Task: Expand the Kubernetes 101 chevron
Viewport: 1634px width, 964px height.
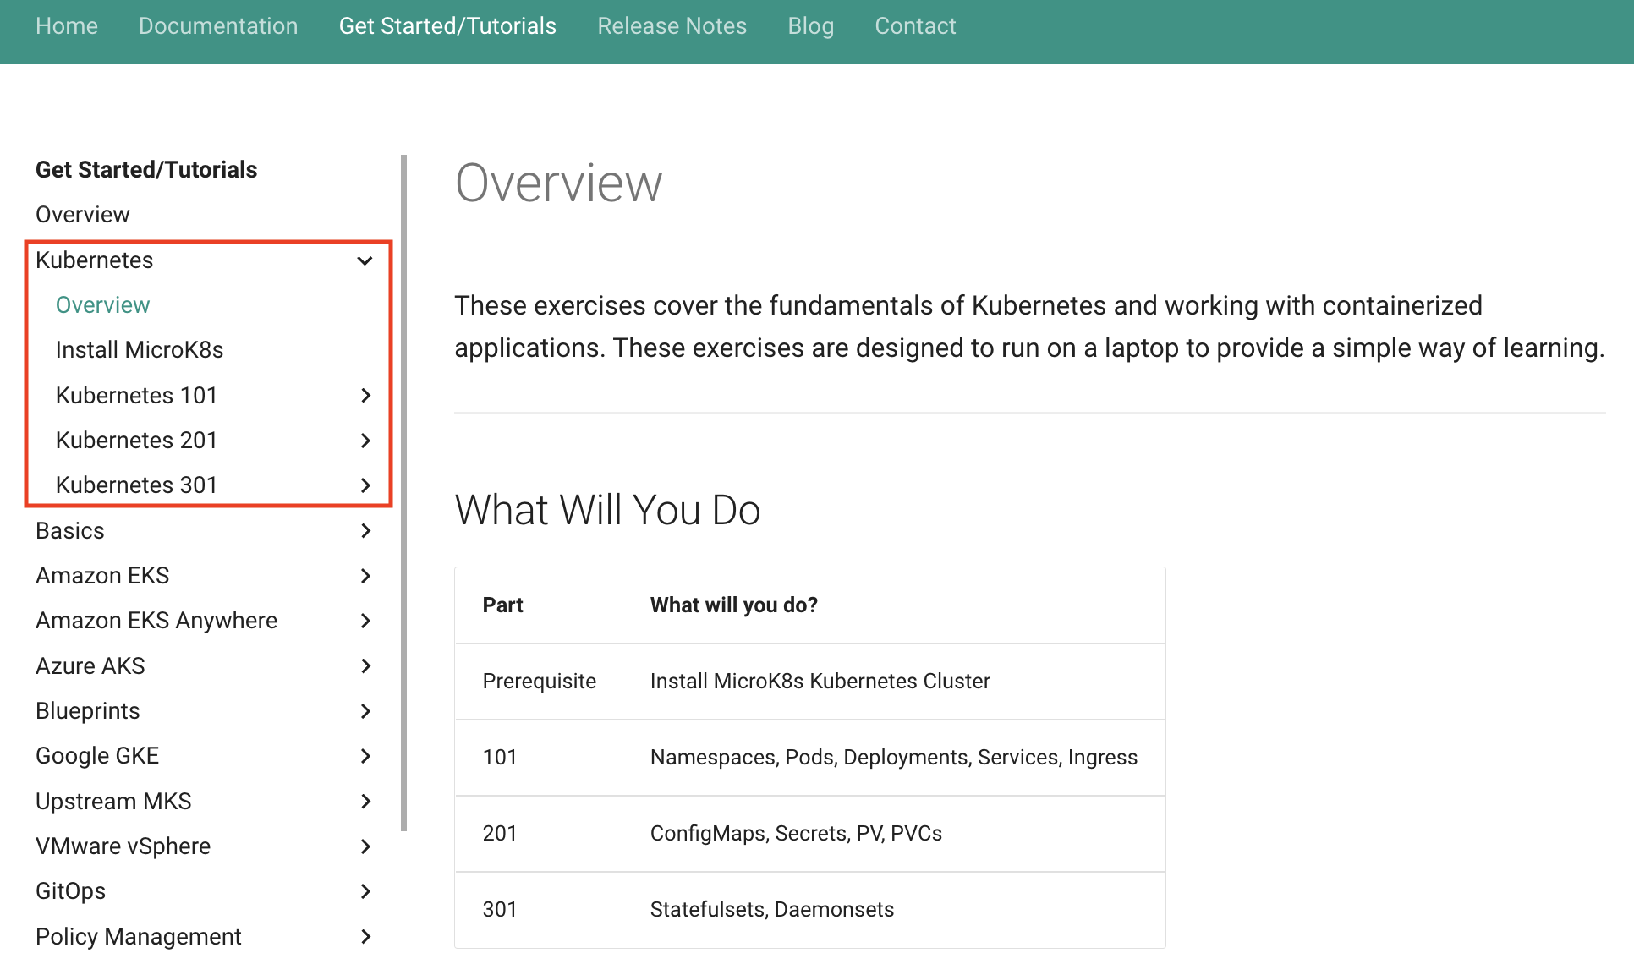Action: point(365,396)
